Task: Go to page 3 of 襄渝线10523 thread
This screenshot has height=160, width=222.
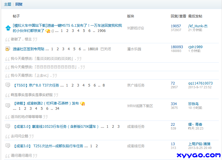Action: point(118,127)
